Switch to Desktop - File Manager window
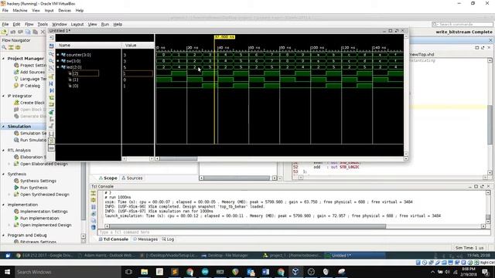 224,256
